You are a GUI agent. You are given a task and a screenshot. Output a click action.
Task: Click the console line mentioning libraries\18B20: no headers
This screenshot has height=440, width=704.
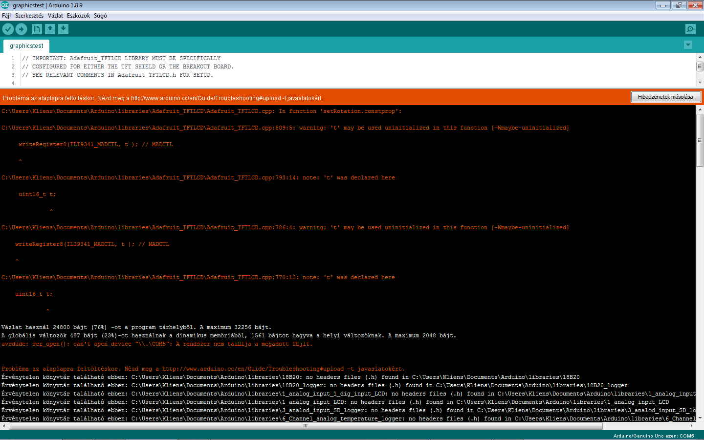coord(290,377)
